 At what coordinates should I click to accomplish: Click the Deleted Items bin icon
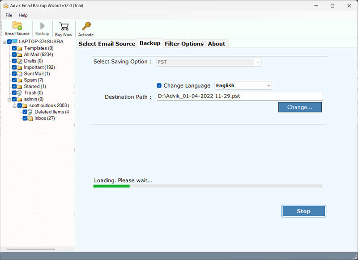(x=30, y=112)
